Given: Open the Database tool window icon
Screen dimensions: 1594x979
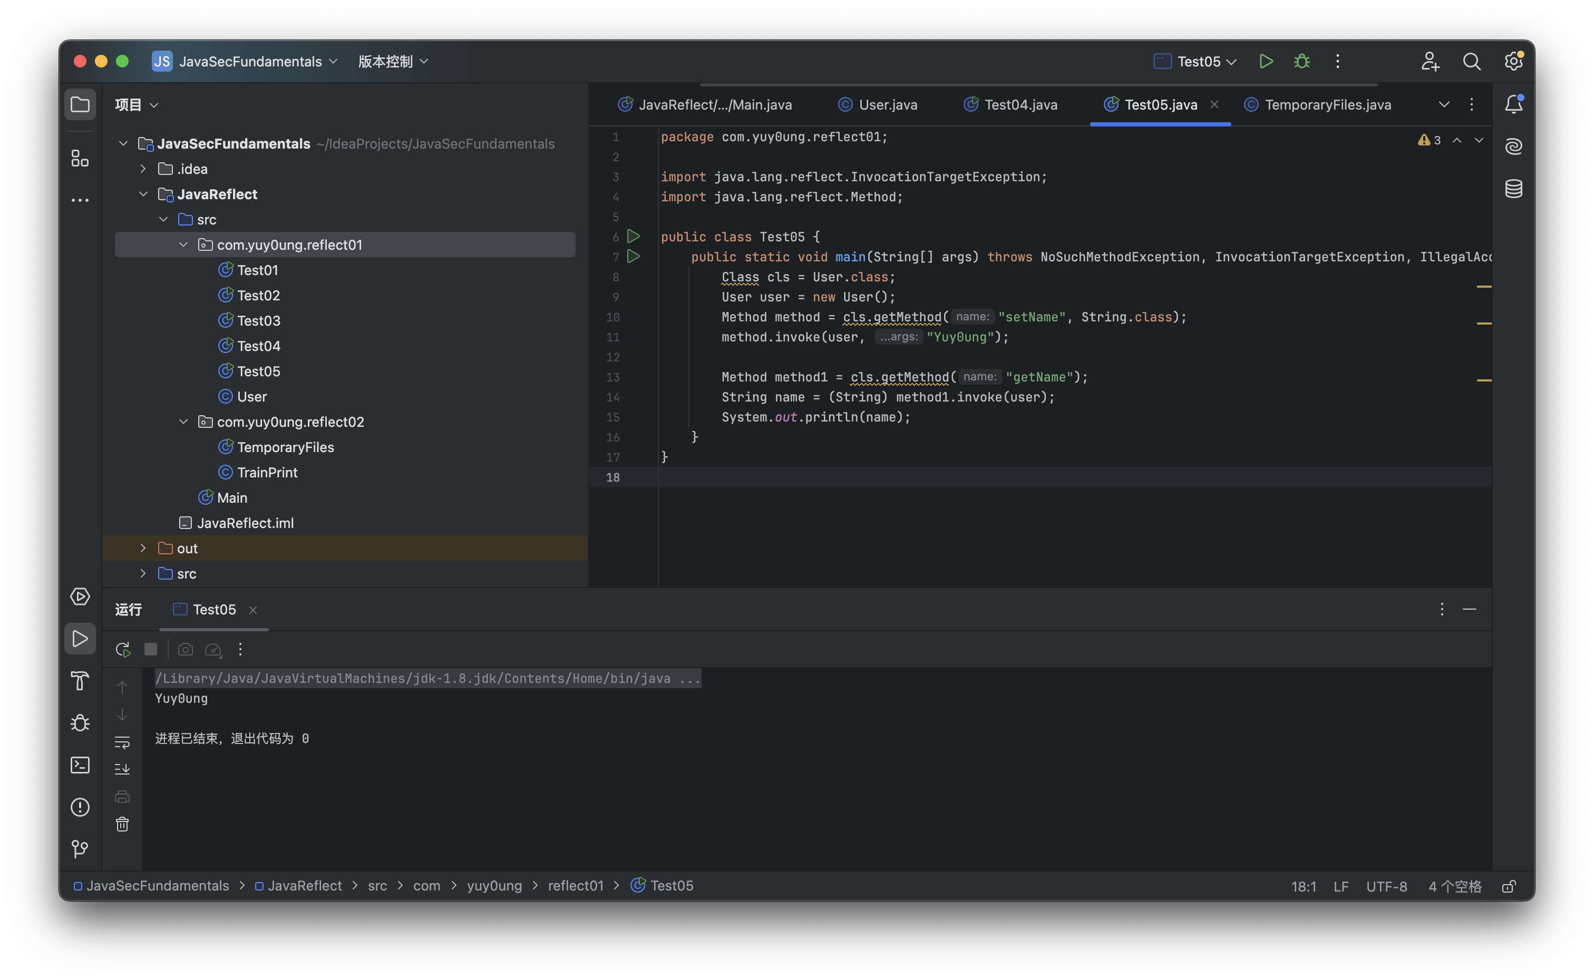Looking at the screenshot, I should tap(1513, 189).
